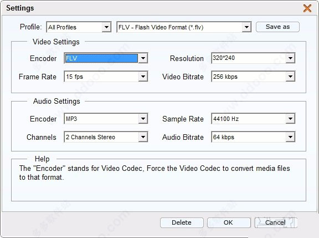The image size is (319, 238).
Task: Expand the Sample Rate 44100 Hz arrow
Action: pyautogui.click(x=290, y=119)
